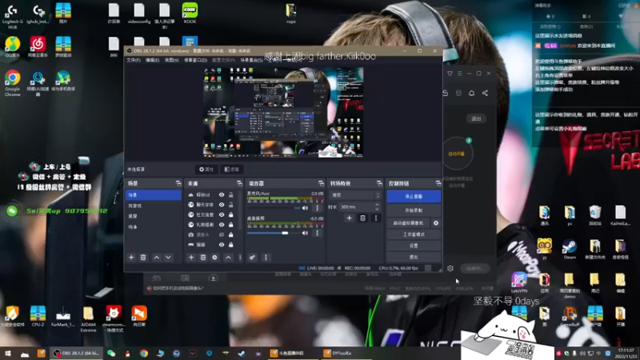Open the 场景集合(S) menu in OBS

click(x=251, y=60)
